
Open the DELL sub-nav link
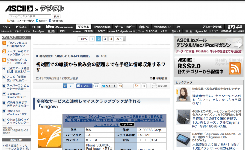click(64, 31)
